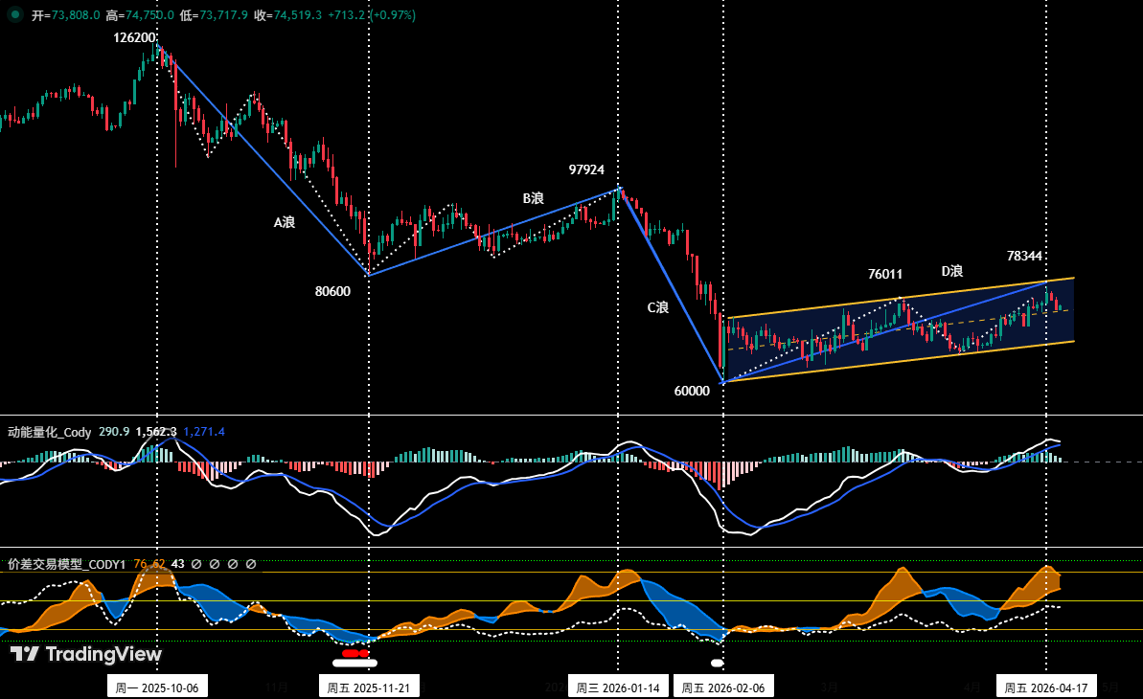Select the A浪 wave label on the chart
The image size is (1143, 699).
click(x=282, y=221)
